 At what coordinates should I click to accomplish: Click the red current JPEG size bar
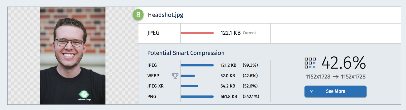tap(197, 33)
